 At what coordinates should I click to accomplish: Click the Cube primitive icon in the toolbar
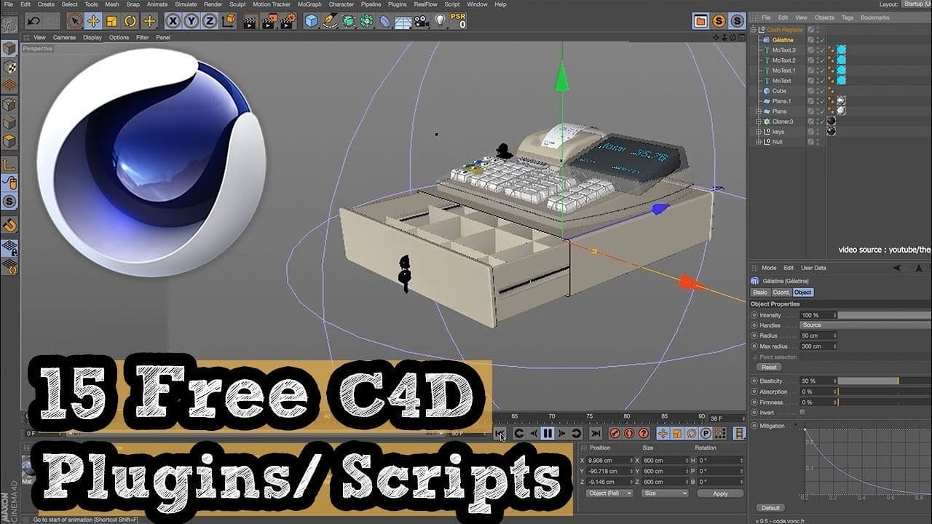(311, 22)
